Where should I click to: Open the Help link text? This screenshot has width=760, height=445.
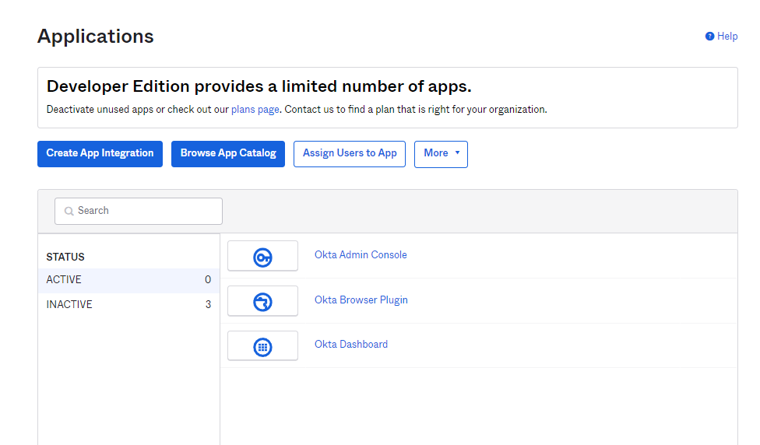[x=727, y=37]
